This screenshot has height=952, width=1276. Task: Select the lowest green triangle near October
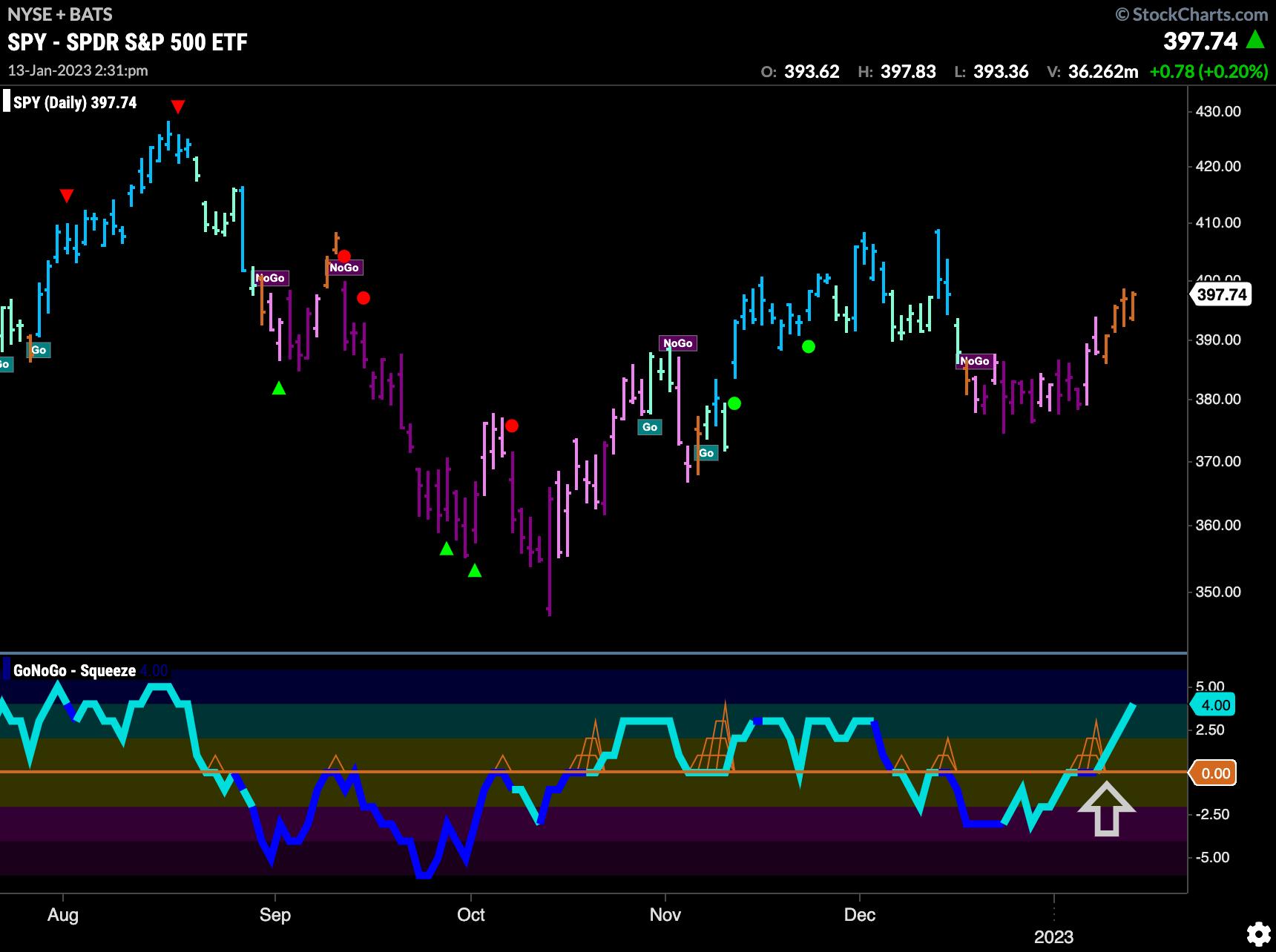(x=475, y=571)
